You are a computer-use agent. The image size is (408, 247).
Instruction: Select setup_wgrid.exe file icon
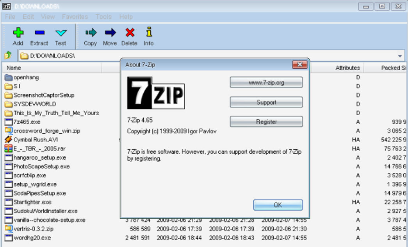tap(9, 184)
